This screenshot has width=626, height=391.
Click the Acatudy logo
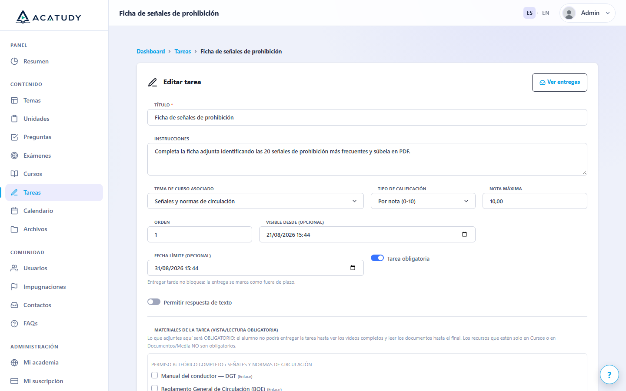coord(49,17)
